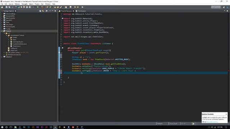
Task: Maximize the Package Explorer view
Action: point(55,11)
